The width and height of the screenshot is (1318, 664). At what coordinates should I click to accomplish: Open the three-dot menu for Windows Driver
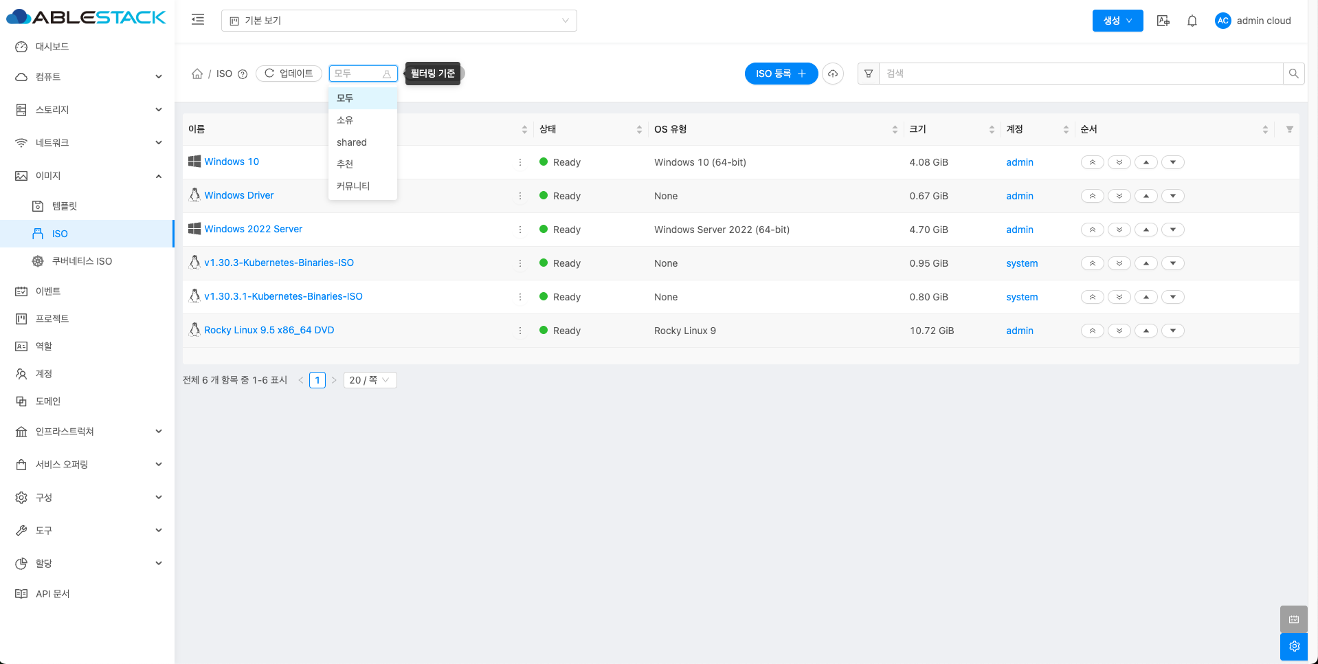click(520, 196)
